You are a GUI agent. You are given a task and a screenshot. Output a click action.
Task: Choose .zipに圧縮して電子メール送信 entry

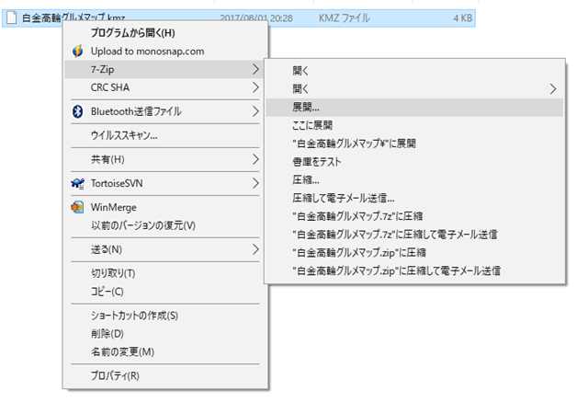(x=414, y=270)
